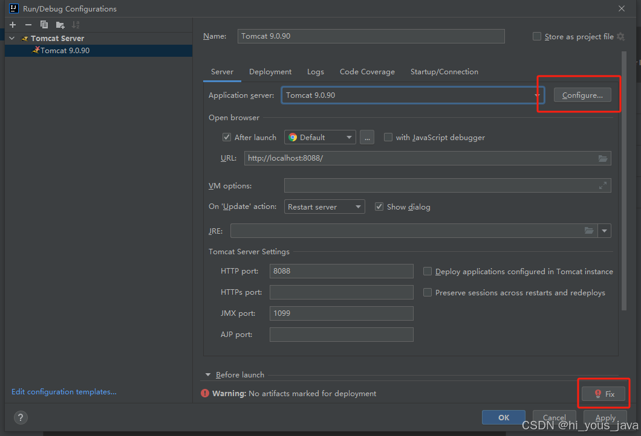Open Restart server update action dropdown
Viewport: 641px width, 436px height.
pos(325,207)
